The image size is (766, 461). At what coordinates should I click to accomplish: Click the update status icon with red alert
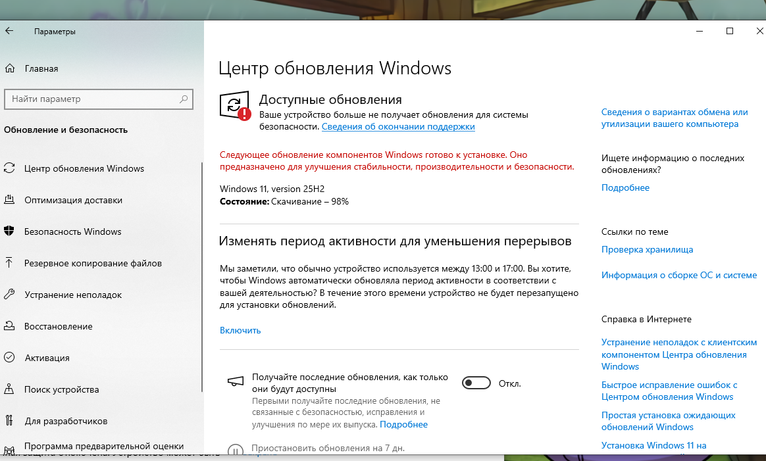click(x=235, y=105)
